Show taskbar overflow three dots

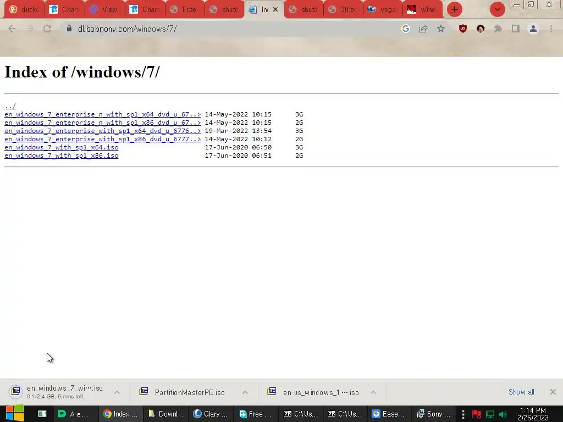coord(463,414)
